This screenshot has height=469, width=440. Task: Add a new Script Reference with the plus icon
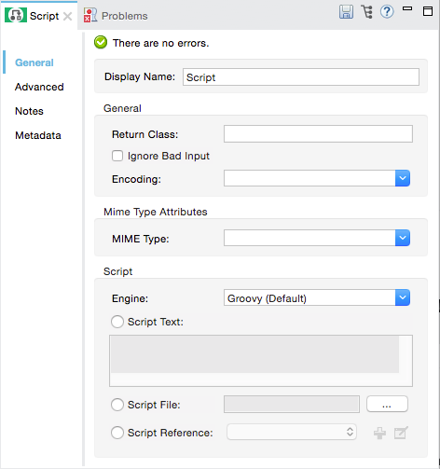pyautogui.click(x=379, y=433)
